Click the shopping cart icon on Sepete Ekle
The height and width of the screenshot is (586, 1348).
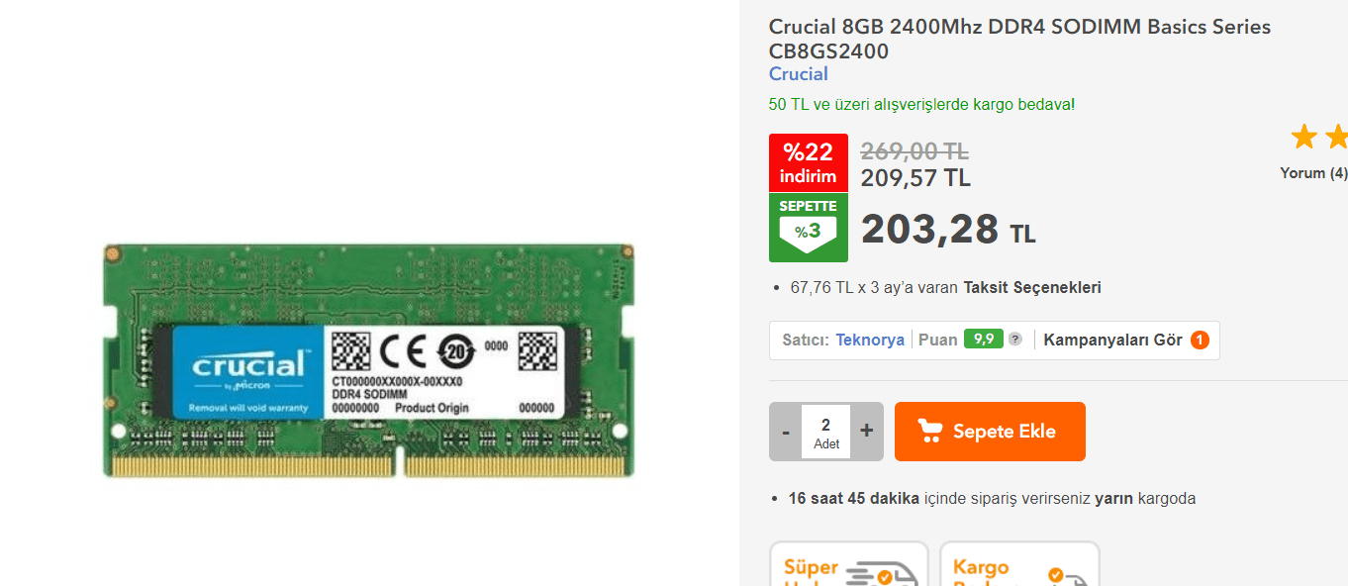[930, 431]
